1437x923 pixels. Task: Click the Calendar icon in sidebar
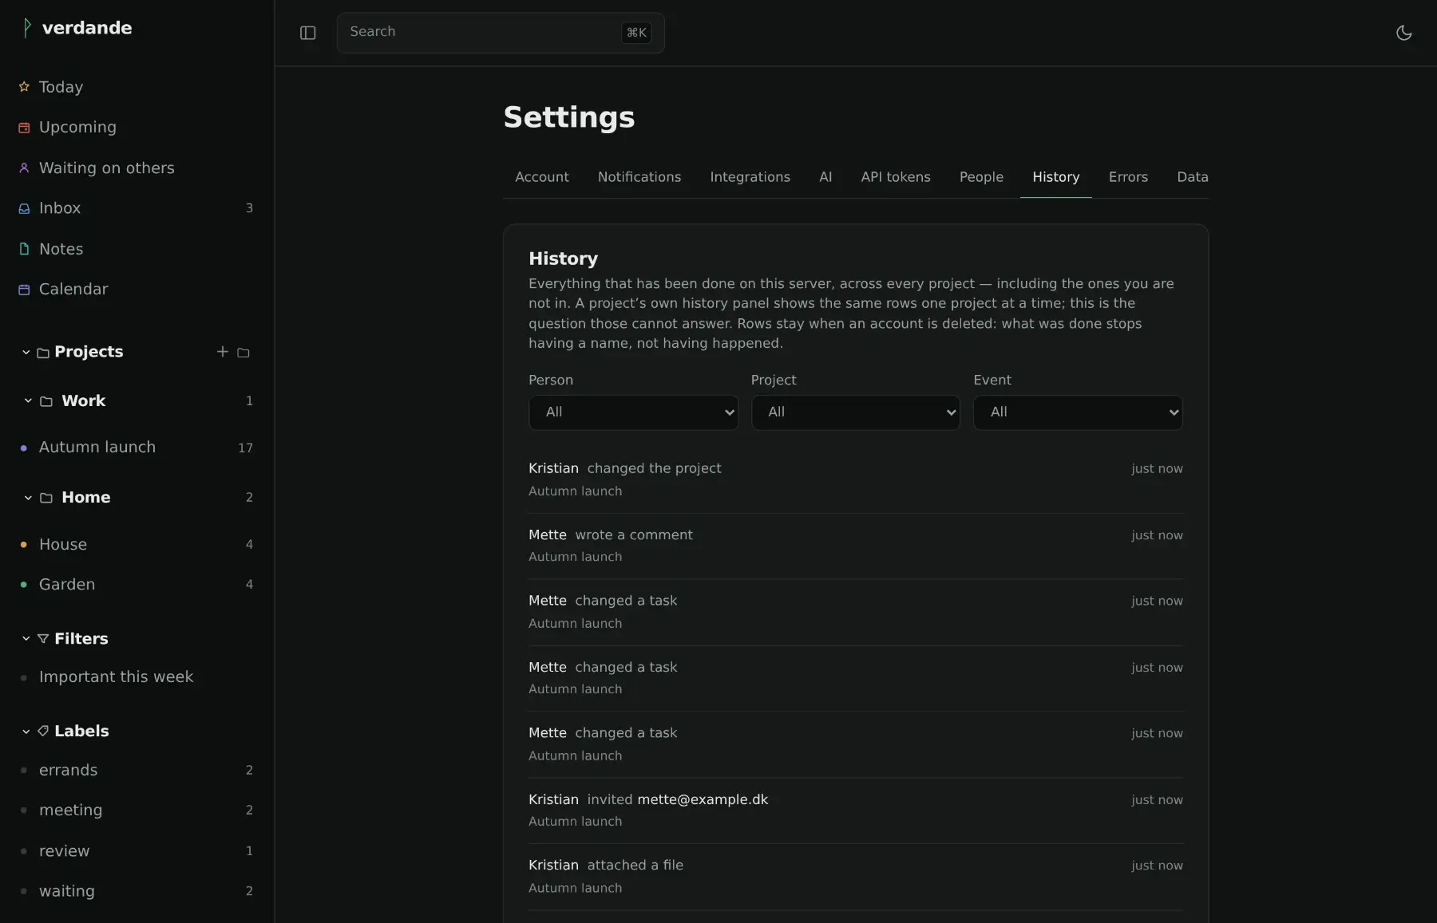[x=24, y=290]
